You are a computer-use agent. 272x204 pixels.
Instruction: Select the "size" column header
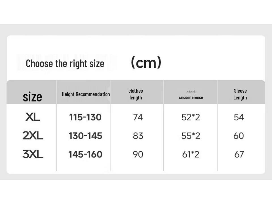(32, 97)
